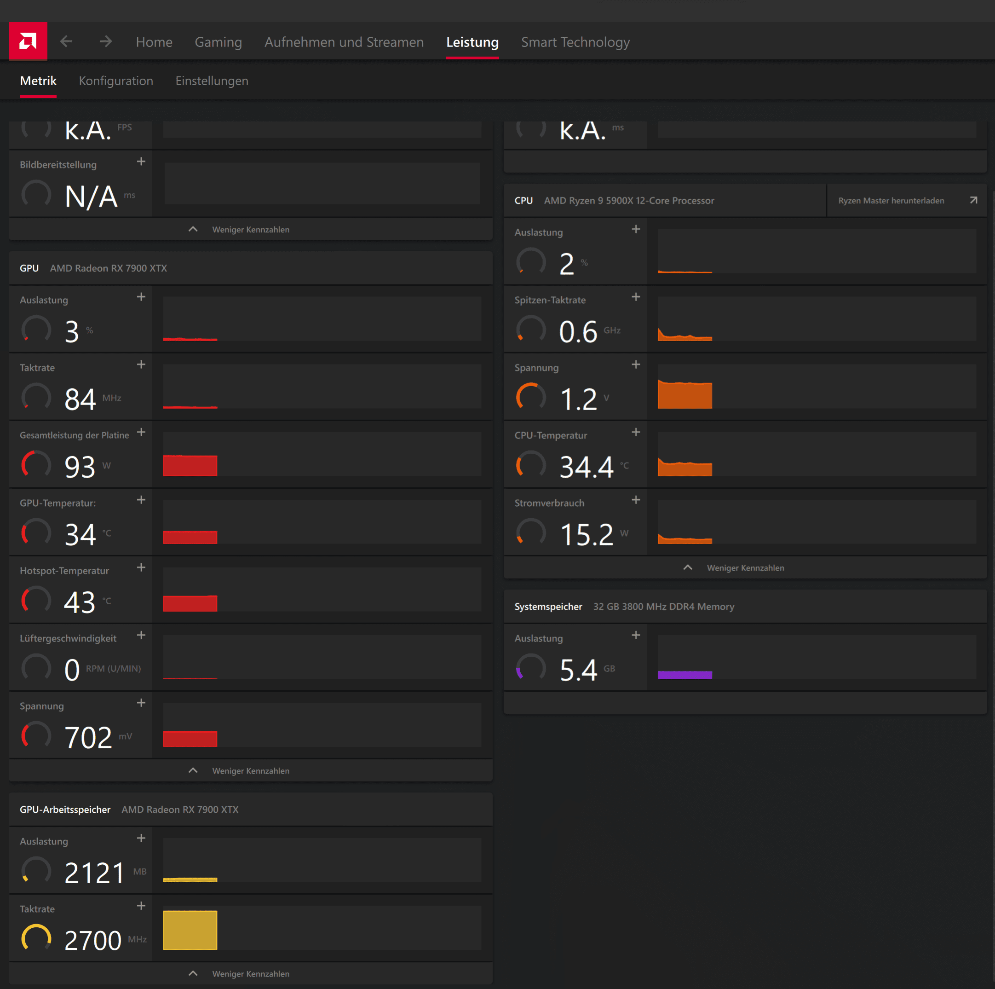Open the Einstellungen sub-tab

point(212,81)
